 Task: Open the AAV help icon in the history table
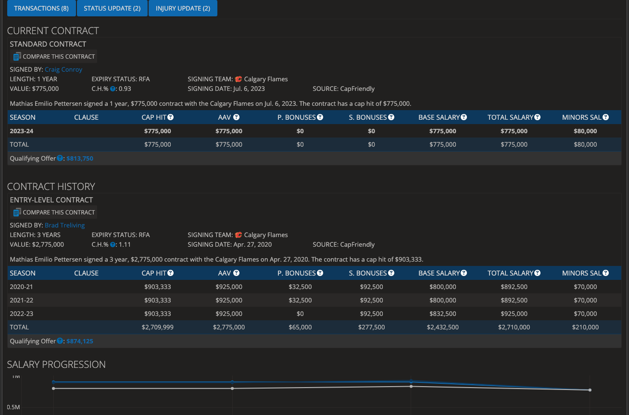pyautogui.click(x=236, y=273)
